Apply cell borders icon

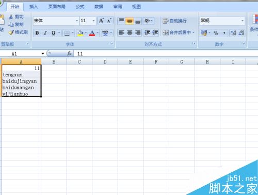[x=67, y=33]
